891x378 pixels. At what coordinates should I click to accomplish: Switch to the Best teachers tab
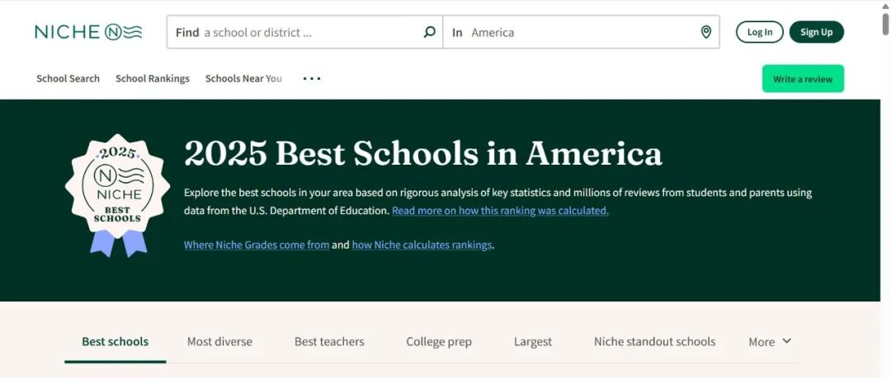(329, 342)
